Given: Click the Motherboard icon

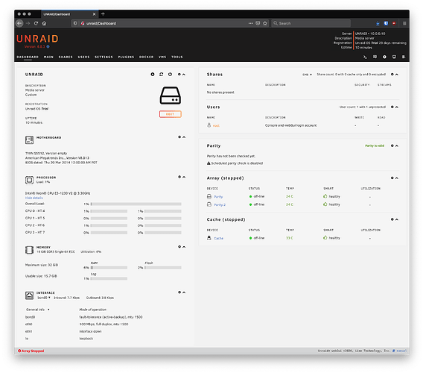Looking at the screenshot, I should pyautogui.click(x=29, y=140).
